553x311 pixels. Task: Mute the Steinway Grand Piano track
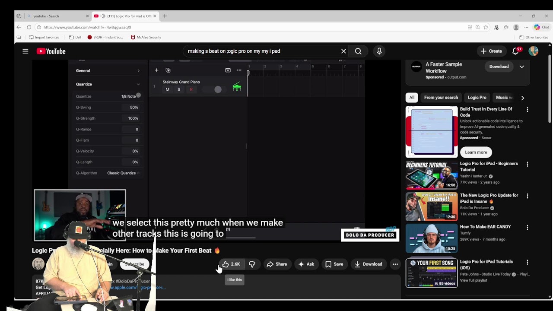point(168,89)
